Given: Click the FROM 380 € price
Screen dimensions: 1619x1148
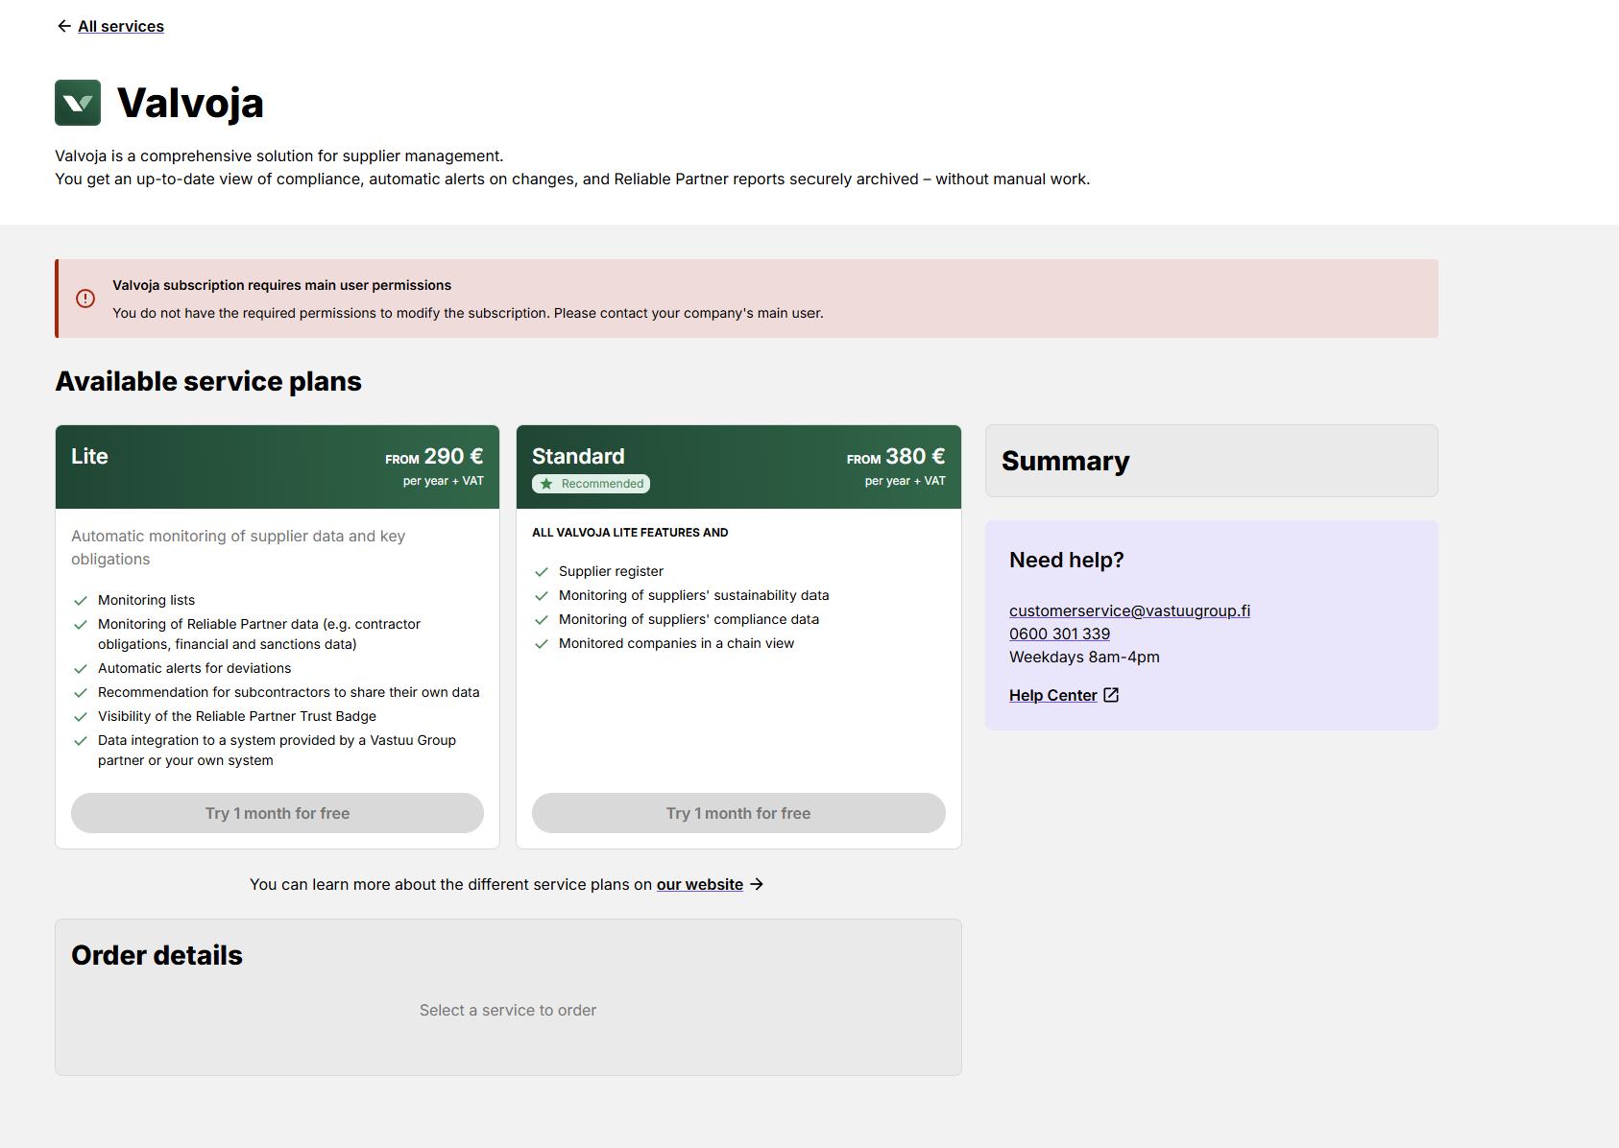Looking at the screenshot, I should point(896,457).
